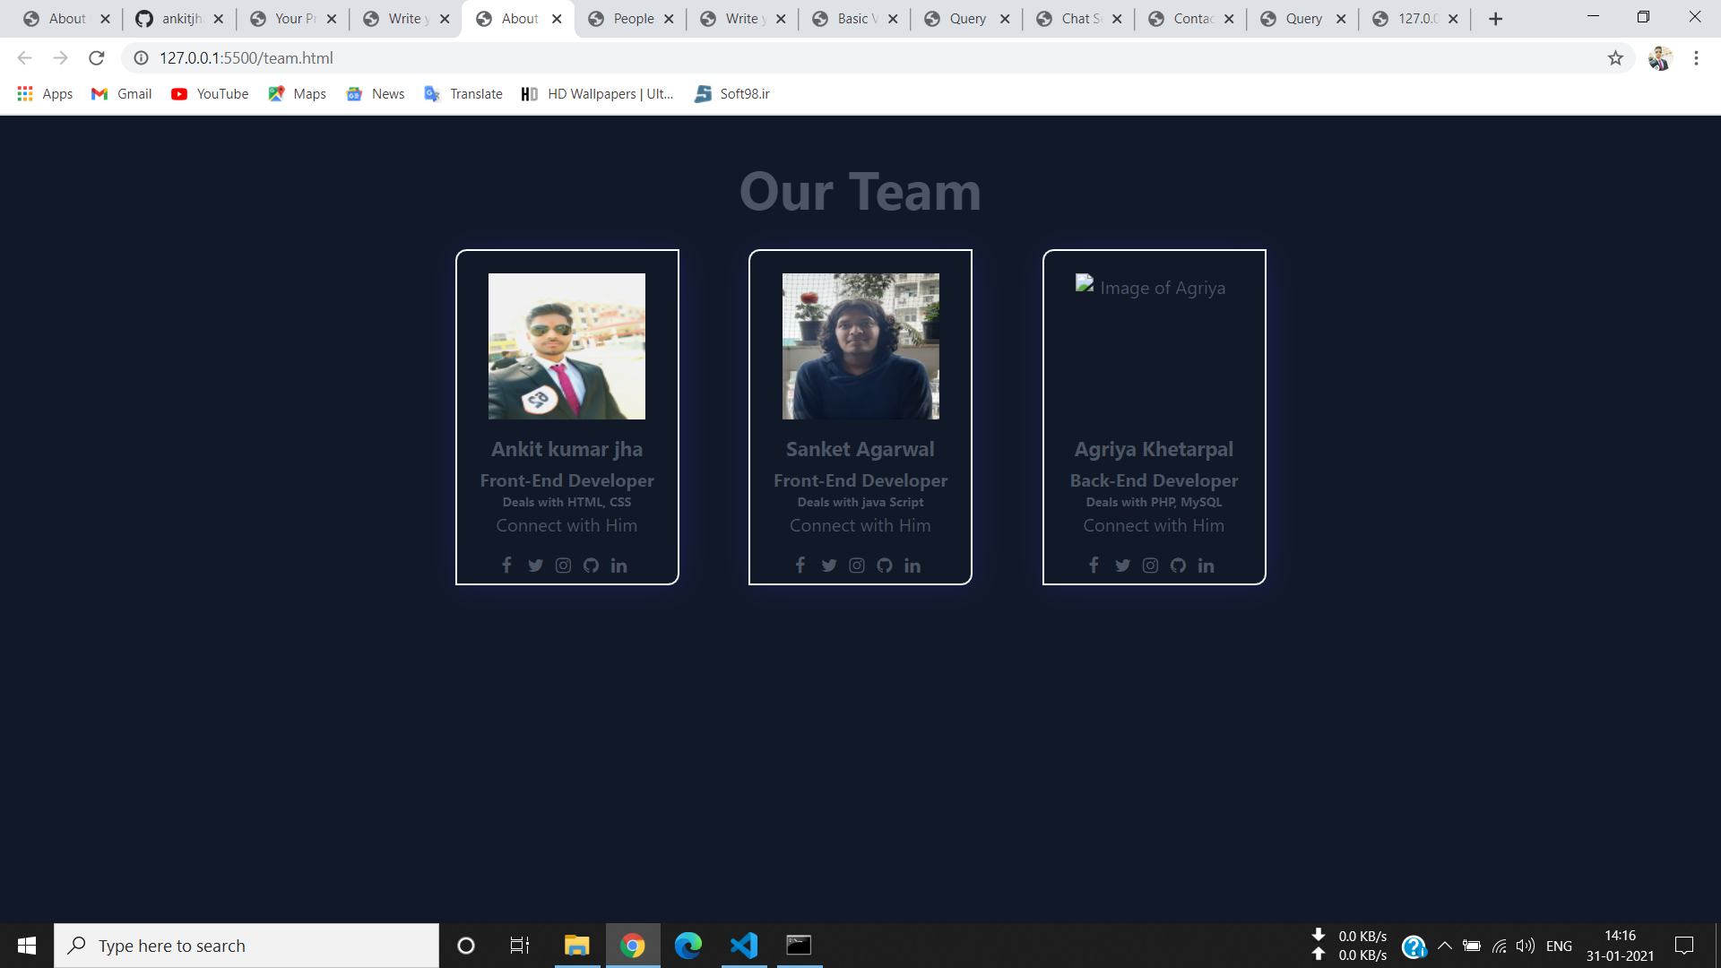Click Agriya Khetarpal's LinkedIn icon

pyautogui.click(x=1206, y=565)
